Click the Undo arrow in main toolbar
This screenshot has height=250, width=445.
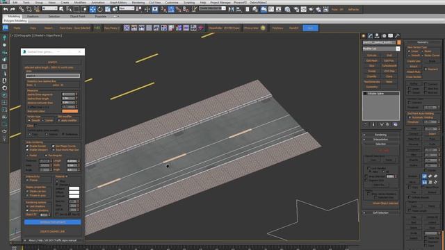point(6,9)
